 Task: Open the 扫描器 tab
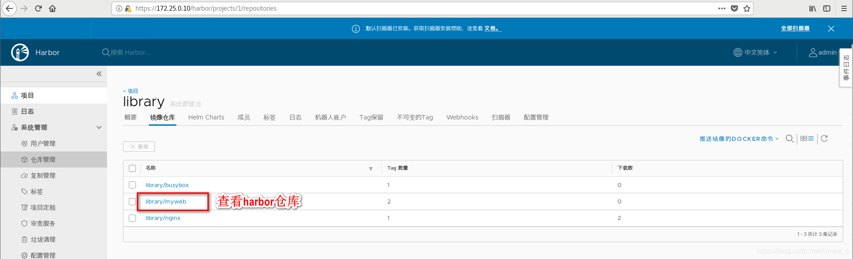(501, 117)
